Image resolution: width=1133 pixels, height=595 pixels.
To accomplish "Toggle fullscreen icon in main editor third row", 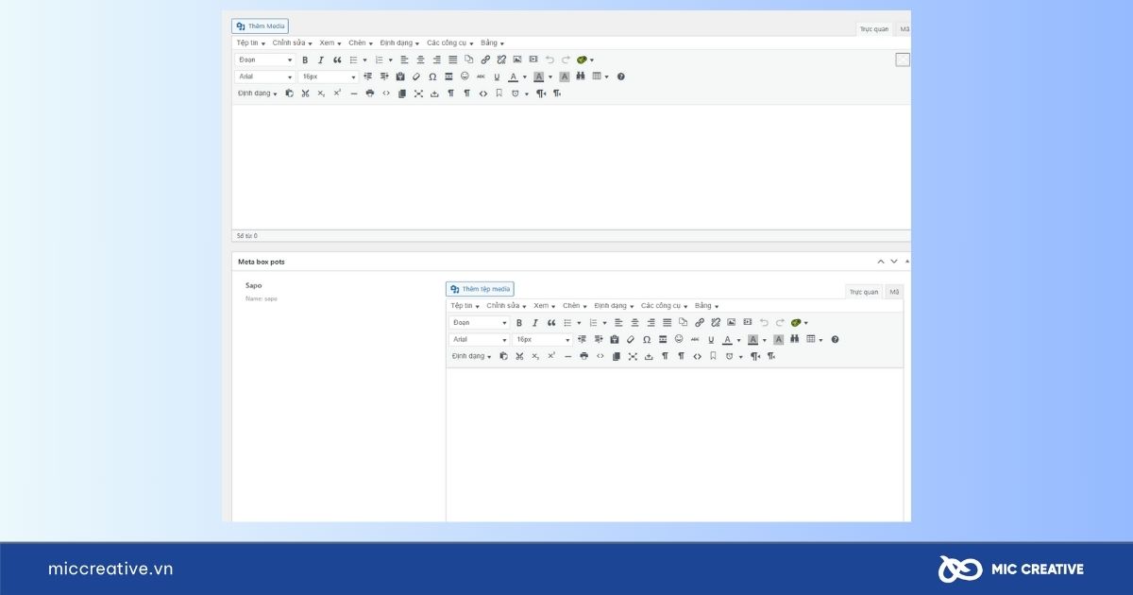I will tap(418, 93).
